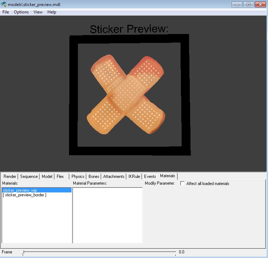Open the View menu

[x=38, y=12]
